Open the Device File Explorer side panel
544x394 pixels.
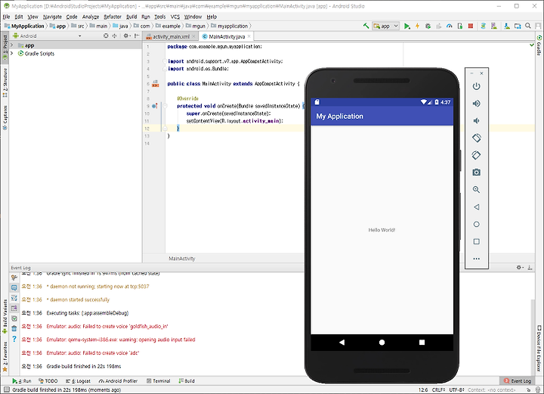(x=539, y=348)
